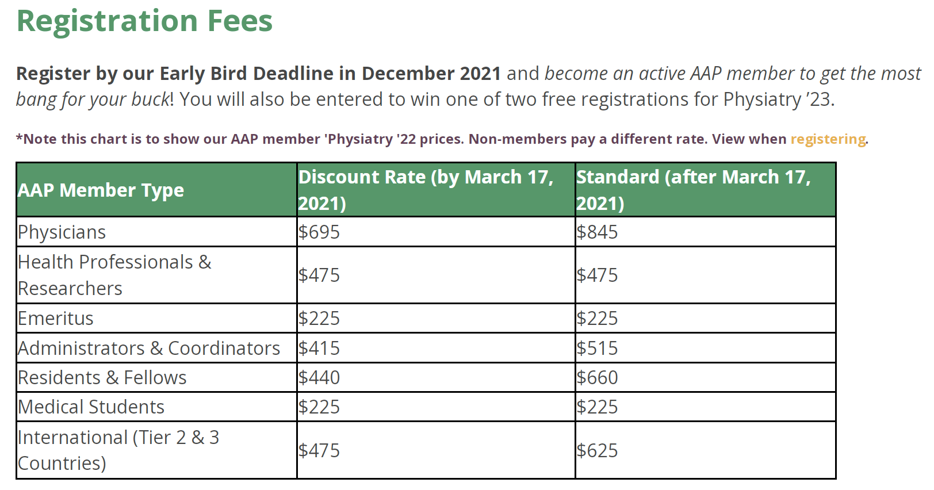Click the $515 standard price cell
The width and height of the screenshot is (934, 490).
[706, 348]
